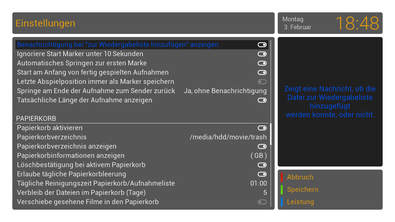Change the Ja, ohne Benachrichtigung option
Image resolution: width=395 pixels, height=222 pixels.
point(225,91)
